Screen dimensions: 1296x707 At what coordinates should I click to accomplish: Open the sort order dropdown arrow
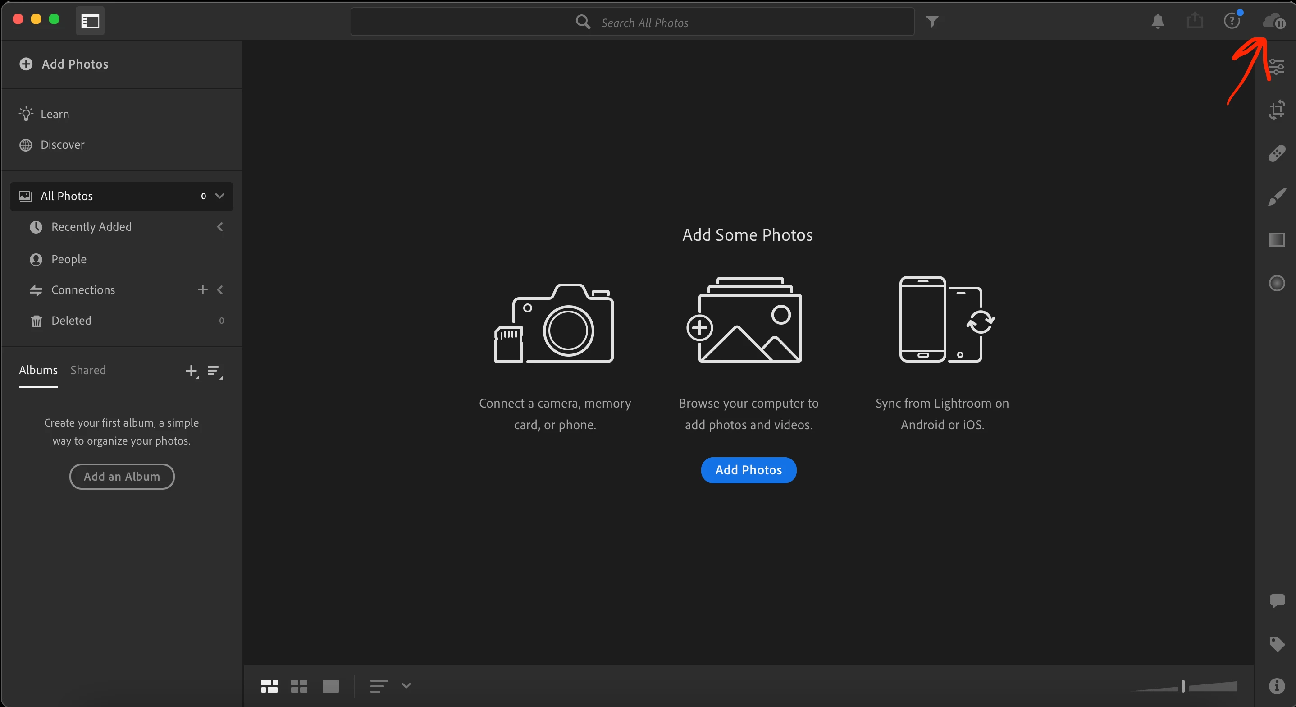(x=406, y=686)
